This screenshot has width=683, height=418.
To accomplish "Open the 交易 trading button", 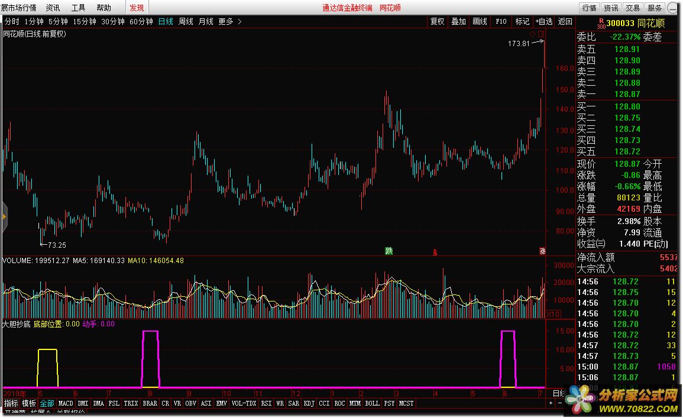I will pyautogui.click(x=633, y=8).
